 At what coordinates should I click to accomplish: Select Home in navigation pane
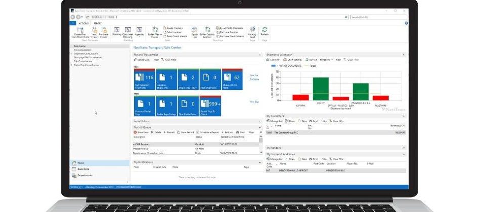(x=100, y=163)
